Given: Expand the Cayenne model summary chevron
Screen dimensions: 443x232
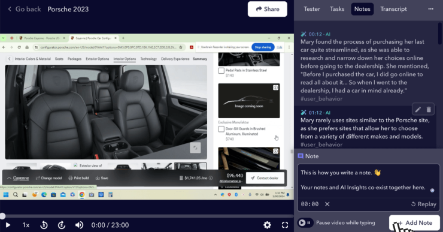Looking at the screenshot, I should (9, 178).
